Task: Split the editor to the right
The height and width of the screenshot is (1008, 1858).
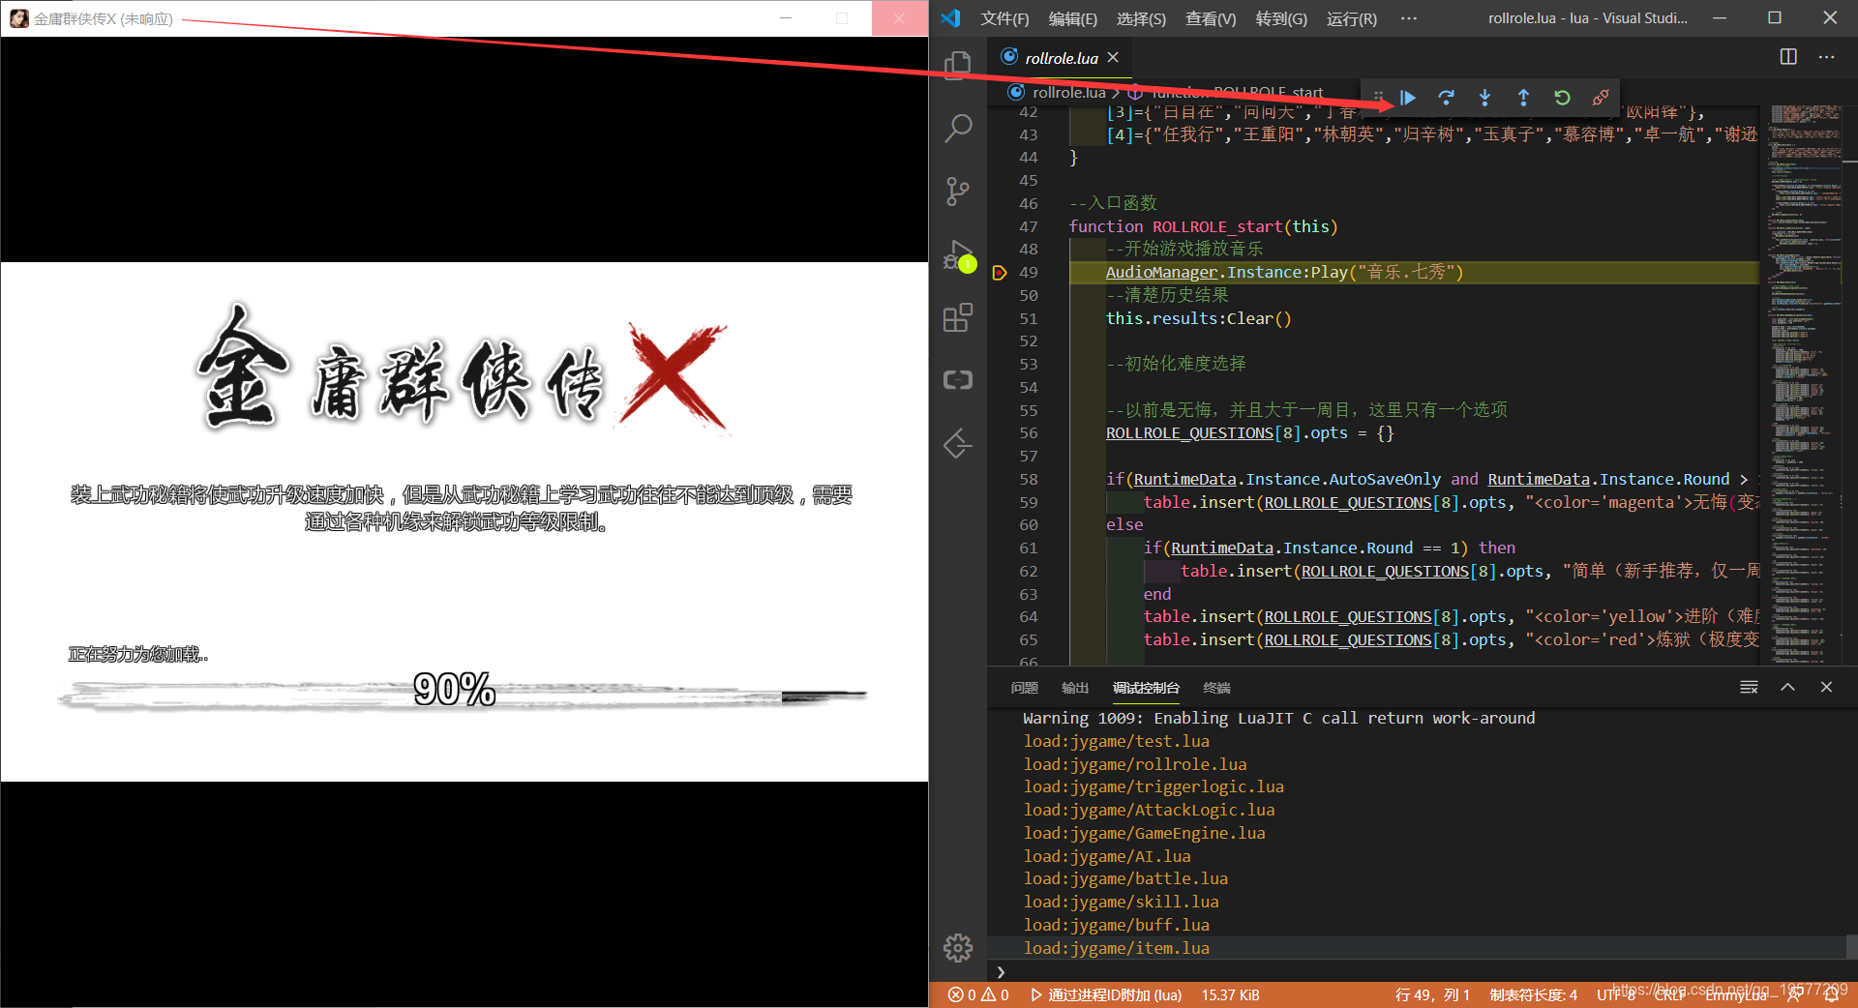Action: (x=1788, y=57)
